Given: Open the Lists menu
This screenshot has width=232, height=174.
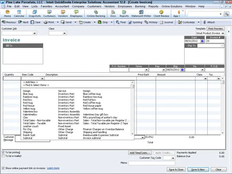Looking at the screenshot, I should pos(34,7).
